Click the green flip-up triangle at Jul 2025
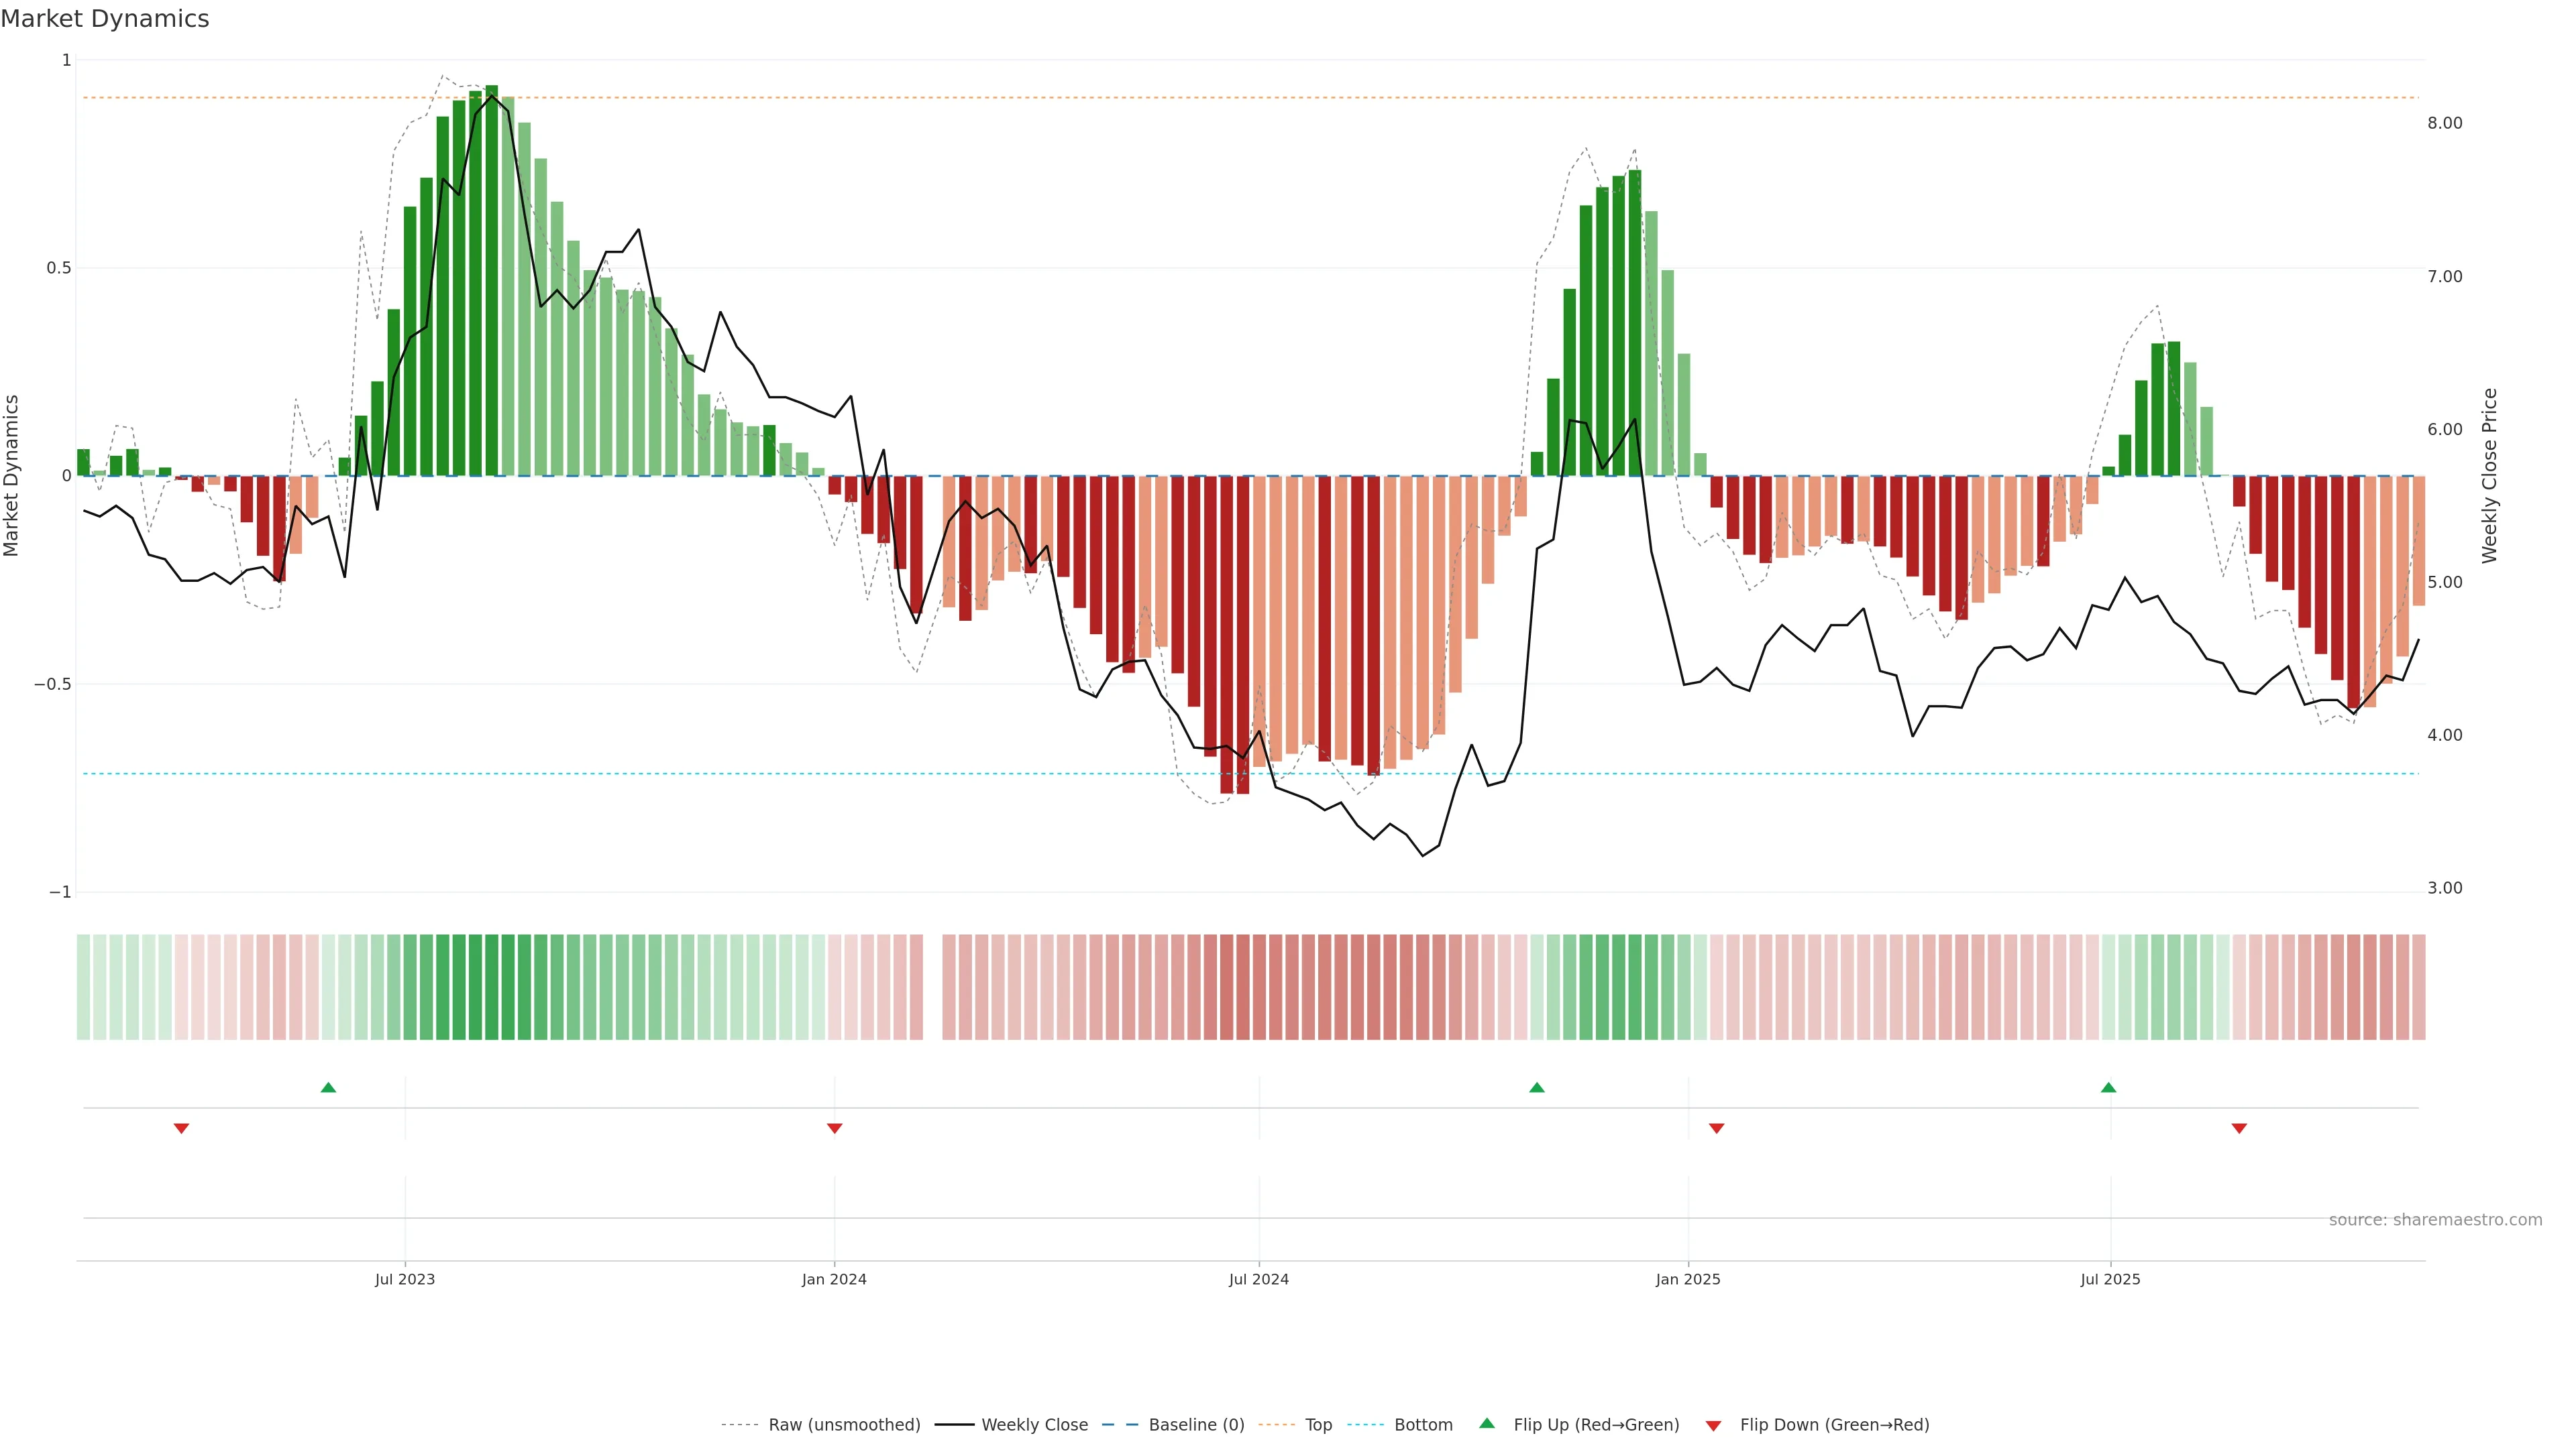Screen dimensions: 2576x1448 click(x=2108, y=1087)
